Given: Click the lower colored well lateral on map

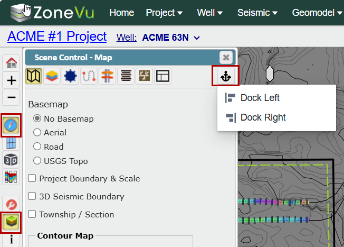Looking at the screenshot, I should point(274,219).
